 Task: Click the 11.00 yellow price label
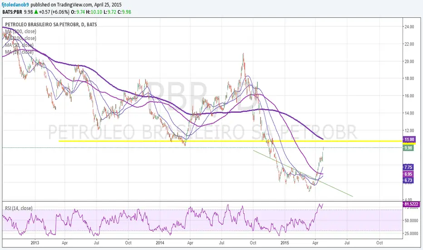click(408, 140)
